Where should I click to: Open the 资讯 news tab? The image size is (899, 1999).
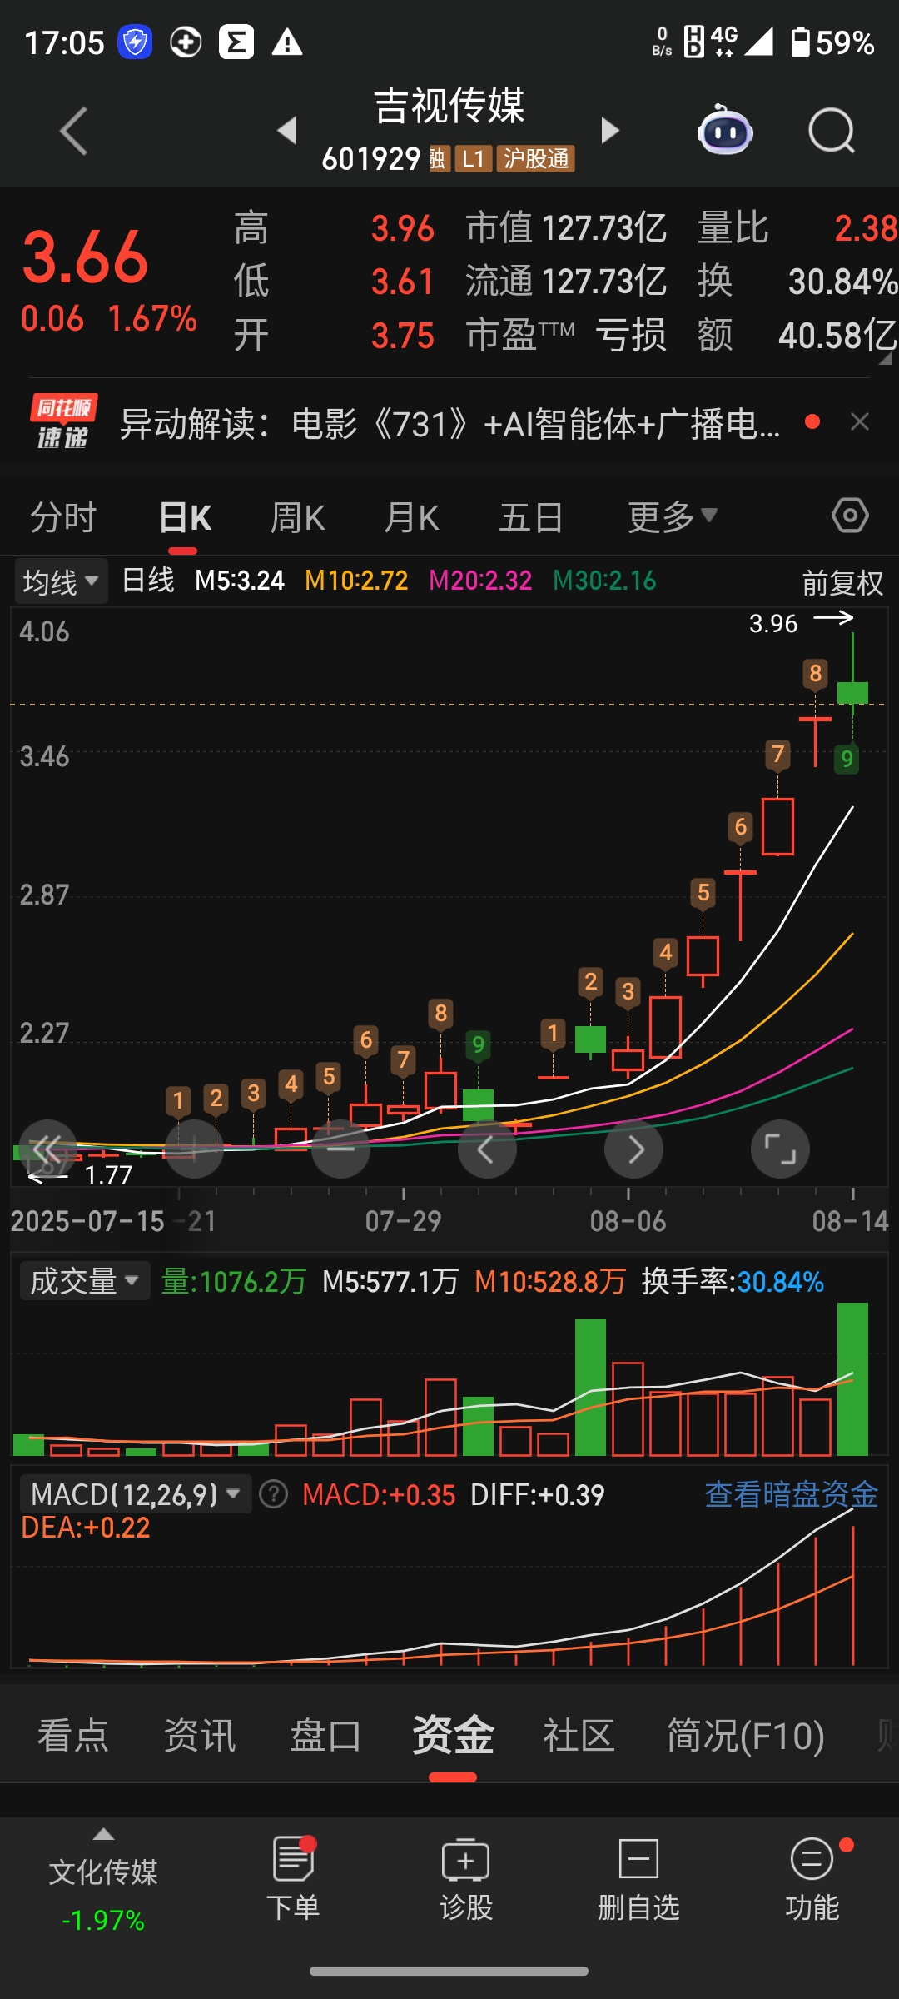(x=200, y=1737)
